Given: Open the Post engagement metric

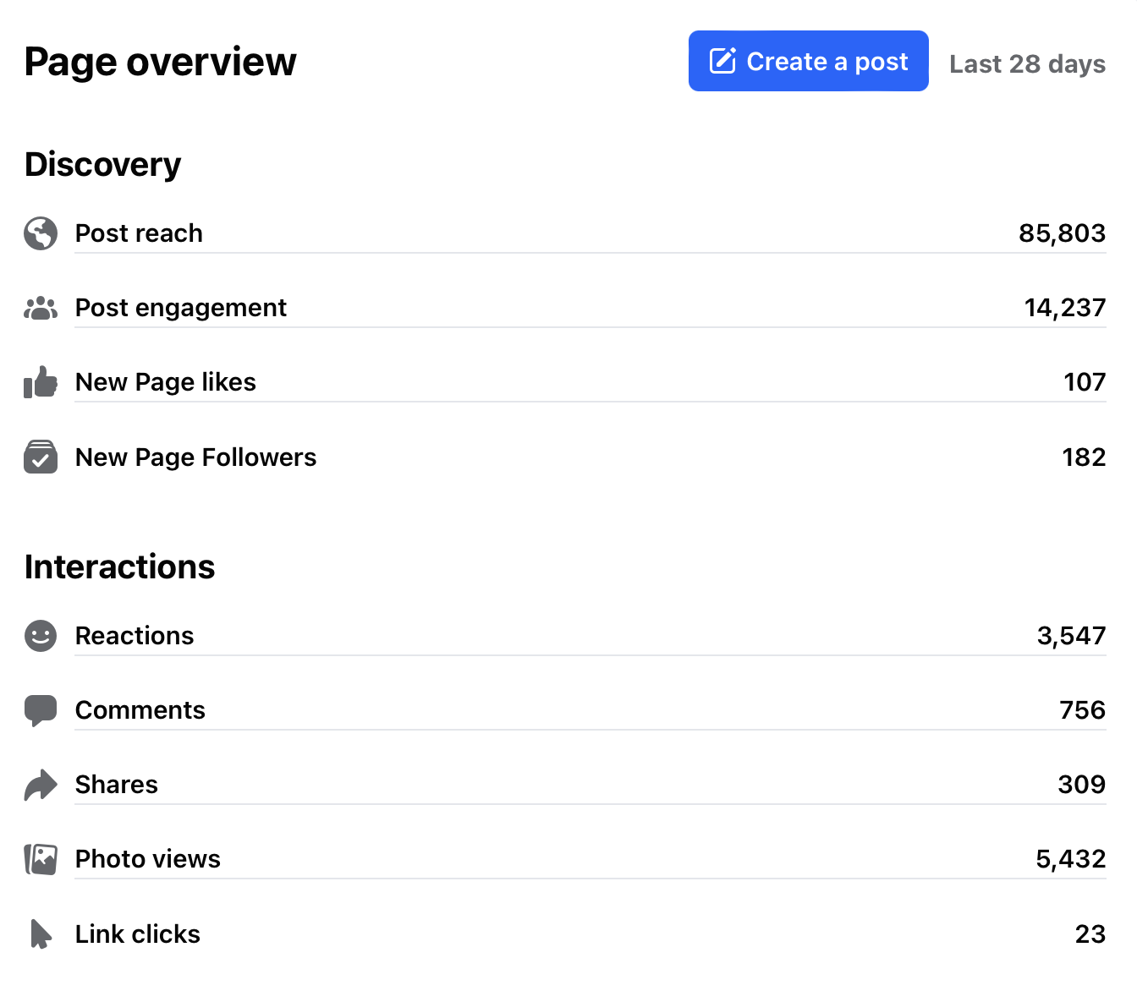Looking at the screenshot, I should pyautogui.click(x=180, y=308).
